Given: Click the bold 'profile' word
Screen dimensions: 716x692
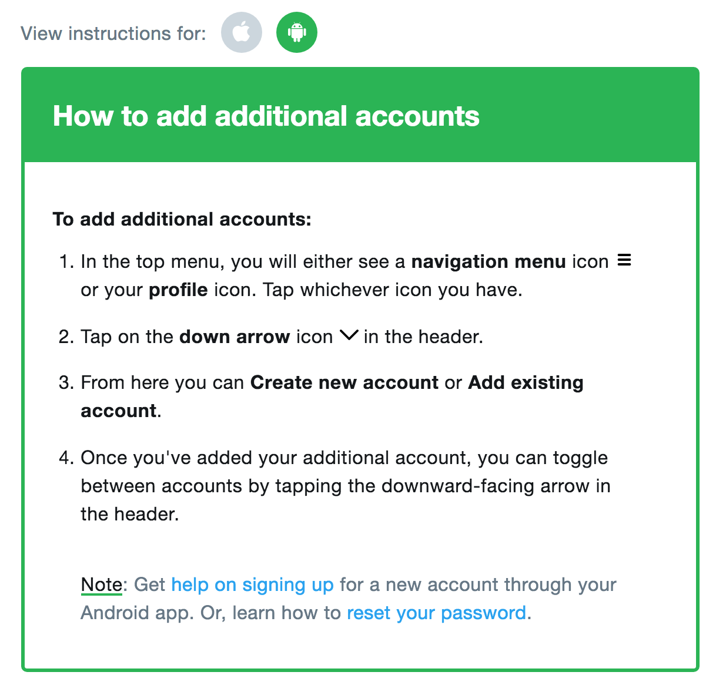Looking at the screenshot, I should tap(178, 290).
